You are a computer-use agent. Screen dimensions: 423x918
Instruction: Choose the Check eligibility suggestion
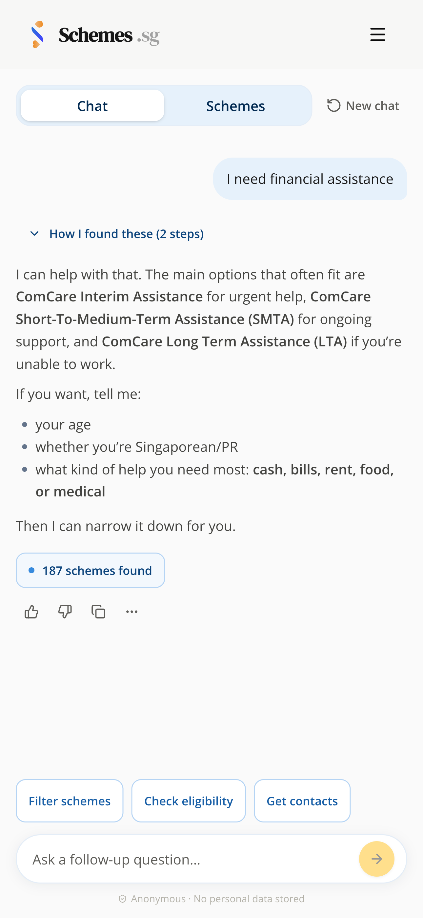pos(188,801)
